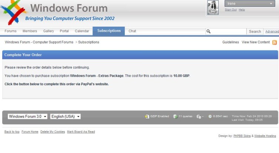This screenshot has width=279, height=153.
Task: Open the Windows Forum 3.0 skin selector
Action: click(28, 116)
